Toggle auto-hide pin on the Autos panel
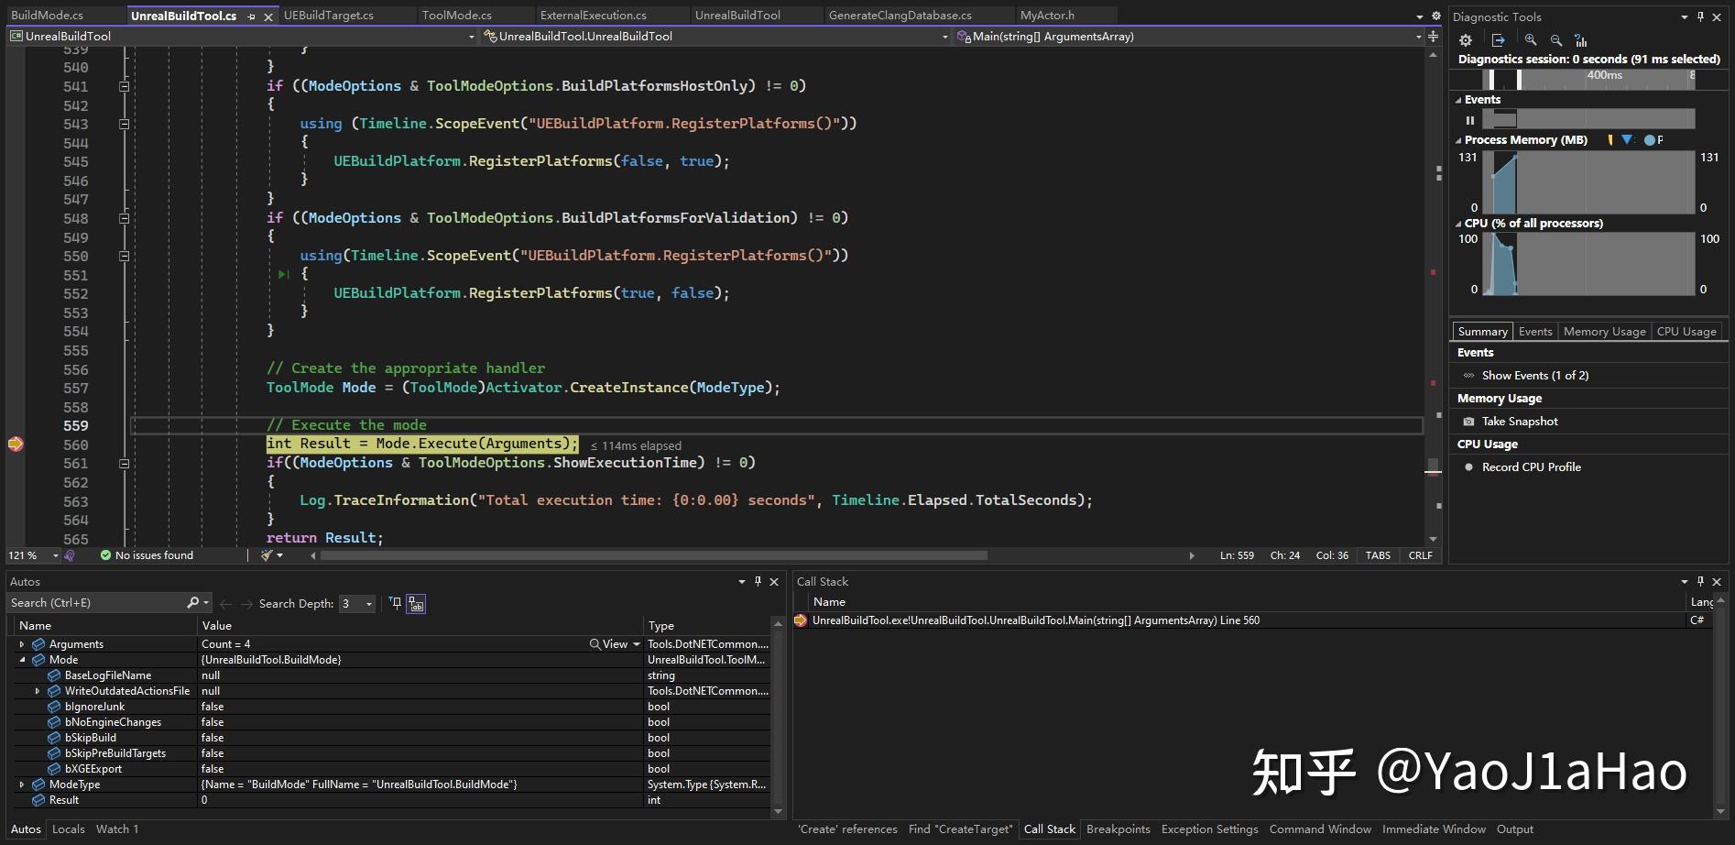Screen dimensions: 1735x845 [x=757, y=581]
